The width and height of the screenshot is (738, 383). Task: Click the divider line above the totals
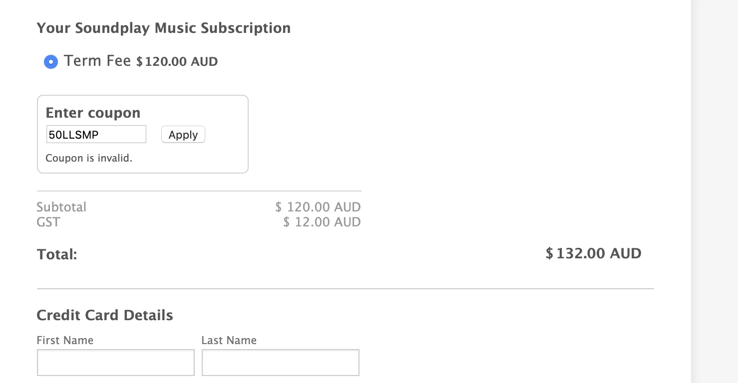click(x=199, y=190)
